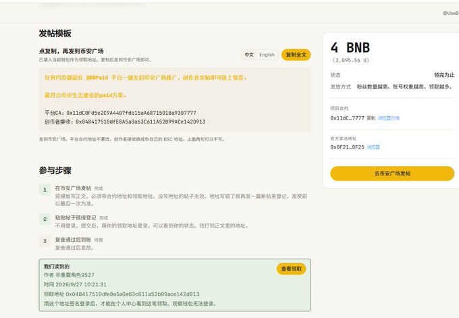Click the 发帖模板 heading
The height and width of the screenshot is (318, 459).
(55, 33)
